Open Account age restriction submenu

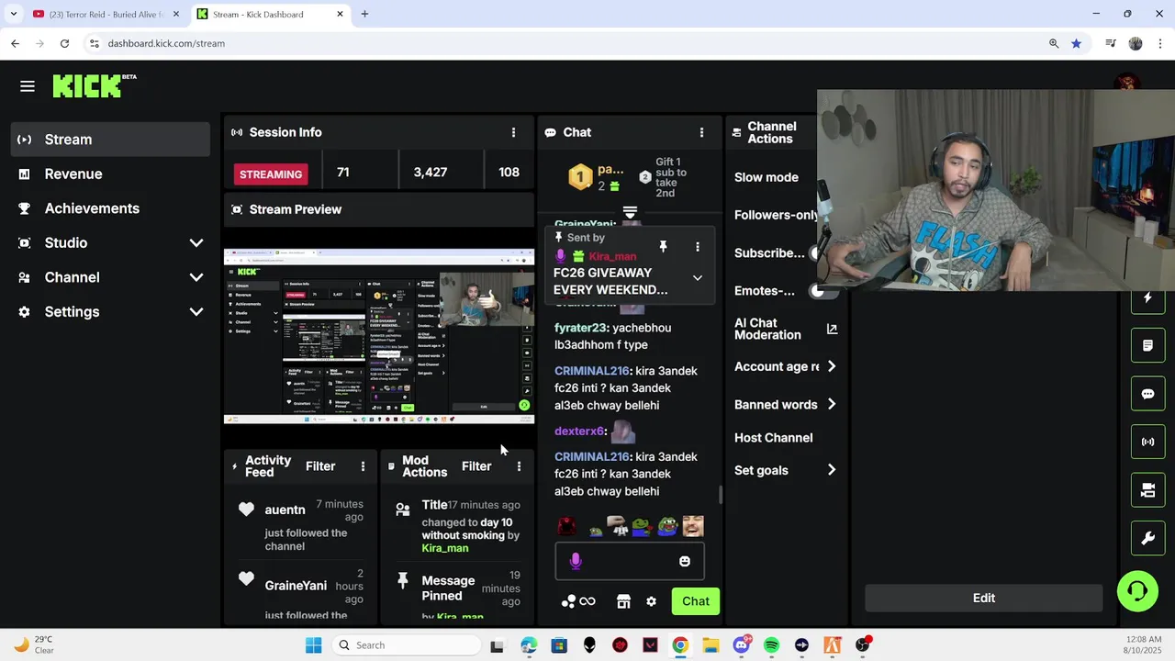[x=832, y=366]
